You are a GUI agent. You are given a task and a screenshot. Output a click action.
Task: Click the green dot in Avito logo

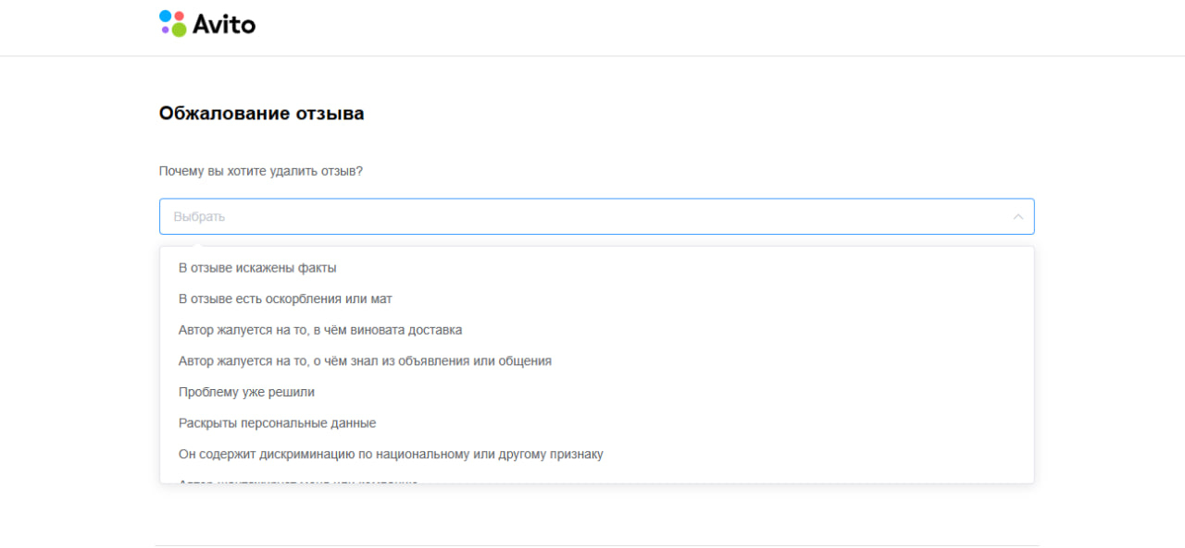click(x=179, y=30)
